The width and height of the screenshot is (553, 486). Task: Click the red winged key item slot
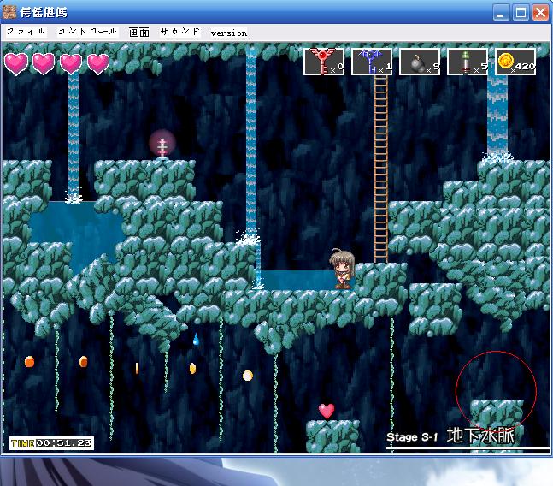point(324,62)
